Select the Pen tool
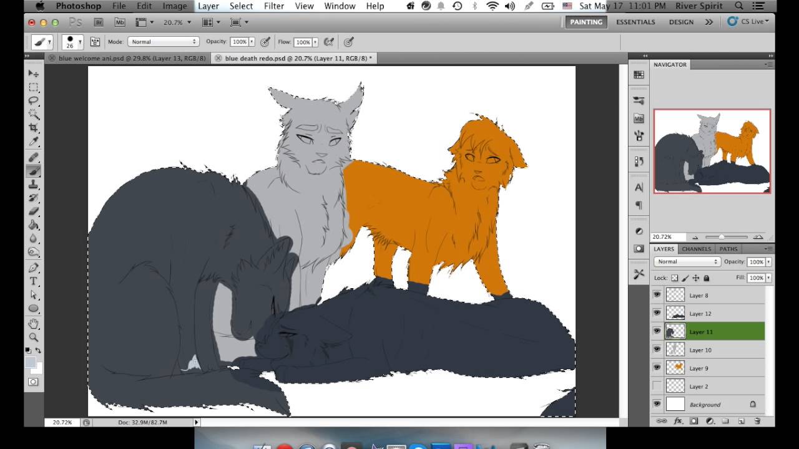799x449 pixels. point(34,268)
